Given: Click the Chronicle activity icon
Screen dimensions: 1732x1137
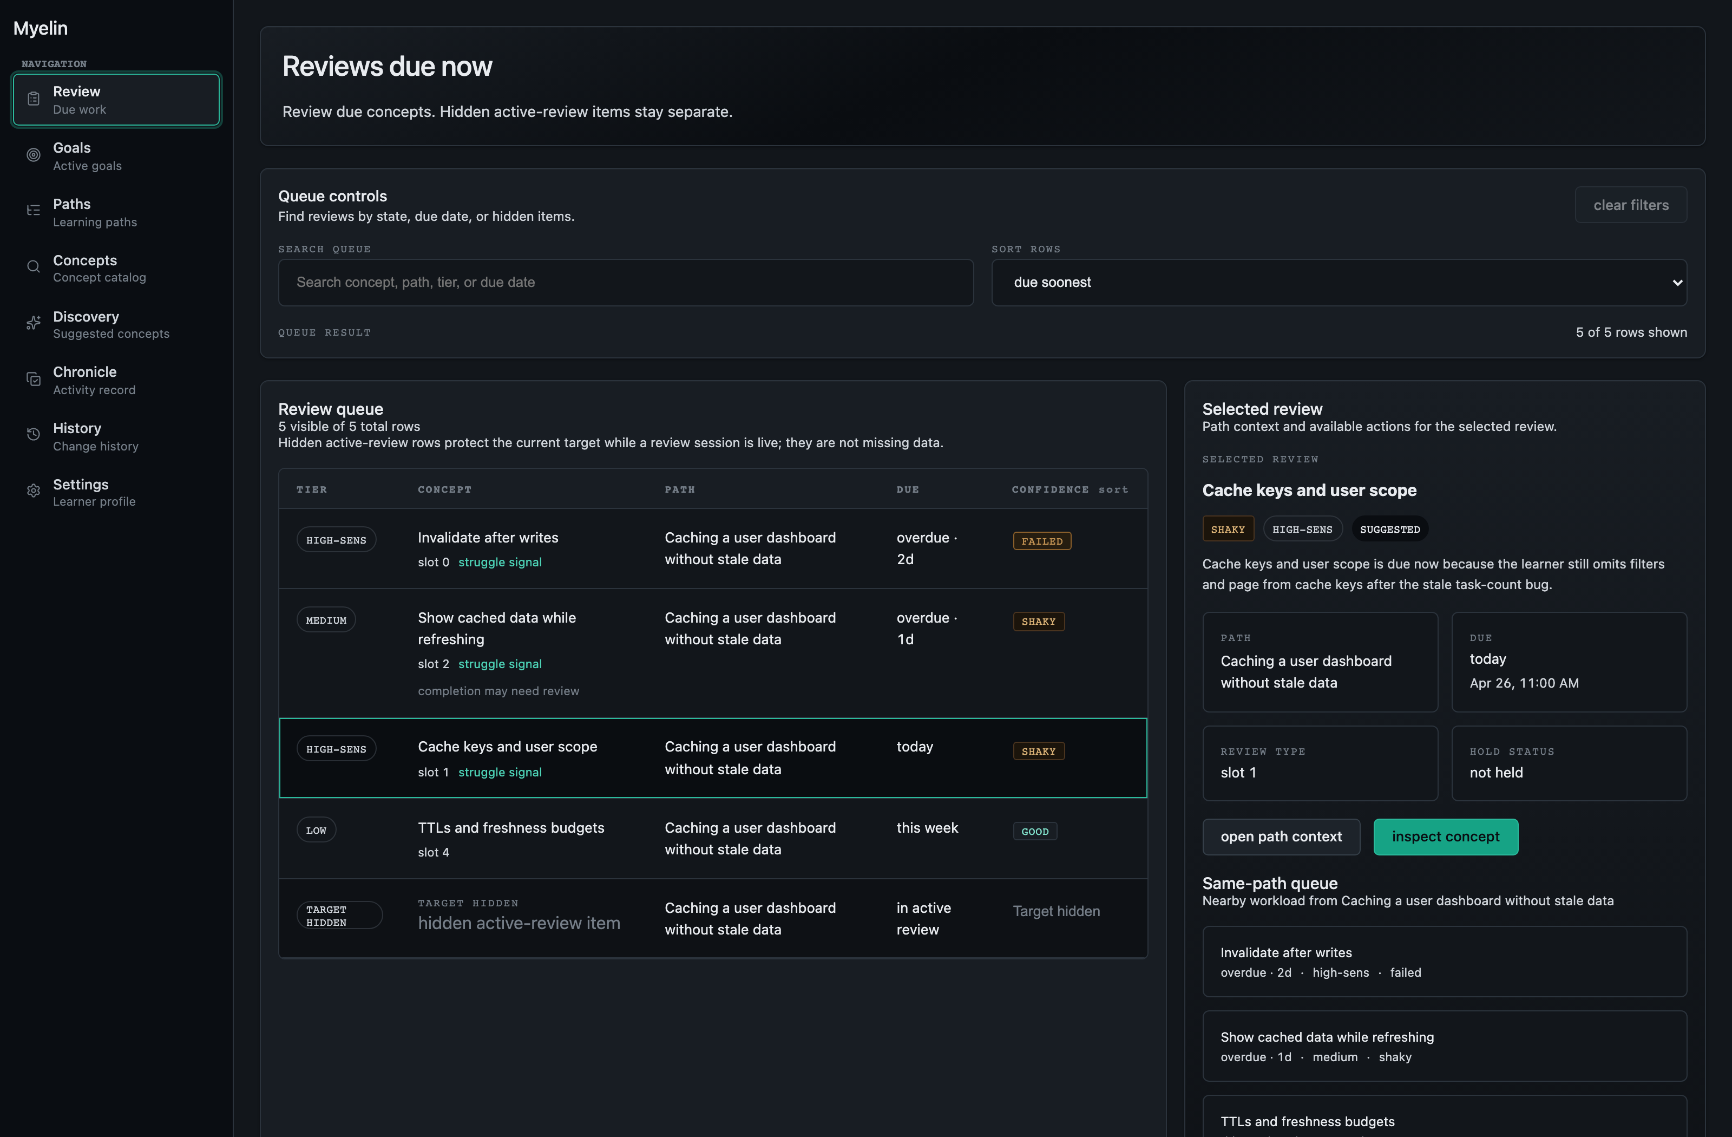Looking at the screenshot, I should [34, 379].
